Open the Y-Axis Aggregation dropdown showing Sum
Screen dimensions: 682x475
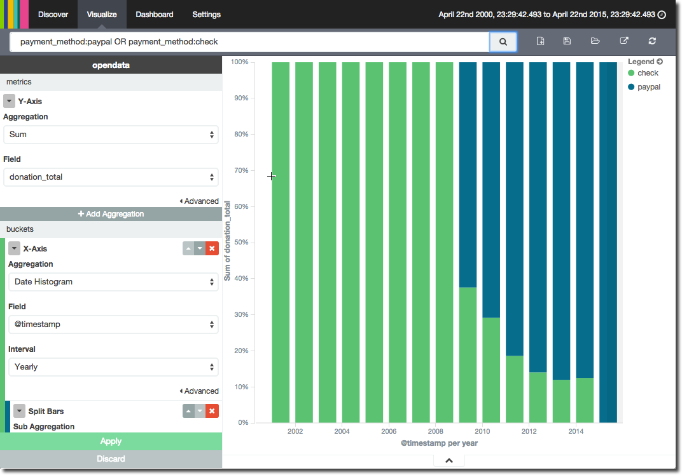pyautogui.click(x=111, y=135)
